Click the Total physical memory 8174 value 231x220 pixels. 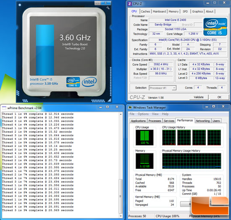[171, 179]
